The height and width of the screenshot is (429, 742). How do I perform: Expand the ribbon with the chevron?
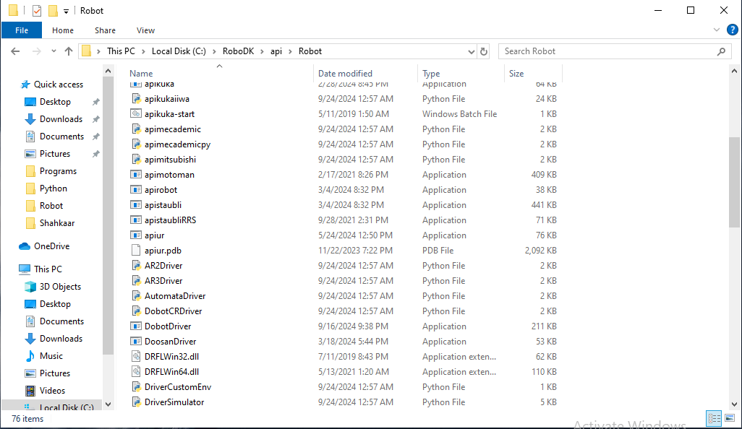(717, 30)
